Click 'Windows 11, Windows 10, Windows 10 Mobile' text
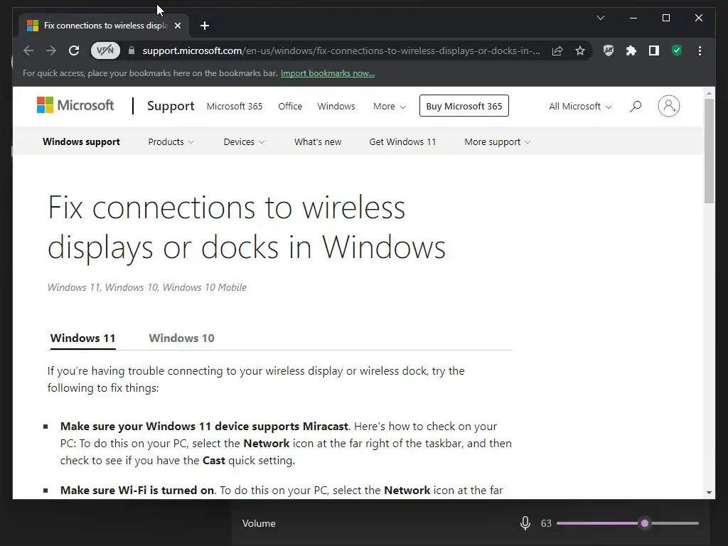The image size is (728, 546). (146, 287)
